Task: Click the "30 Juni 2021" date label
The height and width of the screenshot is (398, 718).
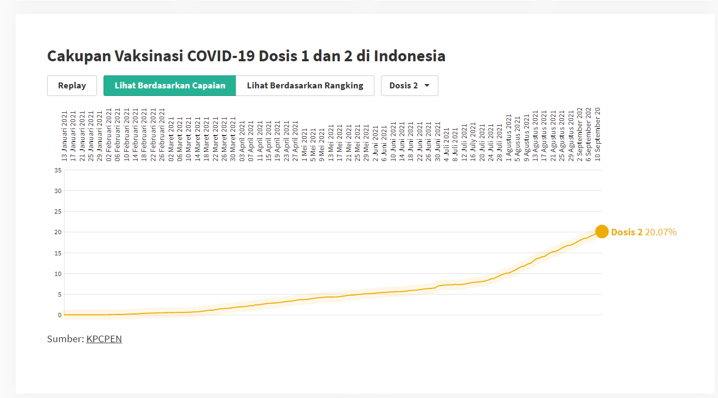Action: (x=437, y=143)
